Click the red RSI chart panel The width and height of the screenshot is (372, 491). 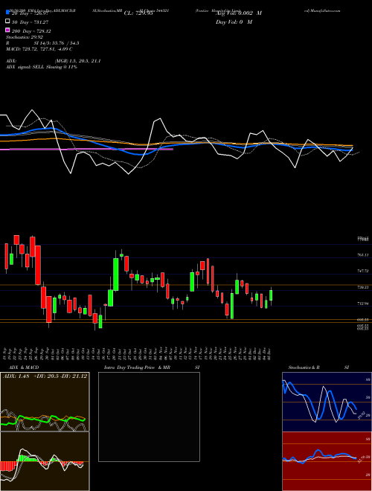point(327,461)
